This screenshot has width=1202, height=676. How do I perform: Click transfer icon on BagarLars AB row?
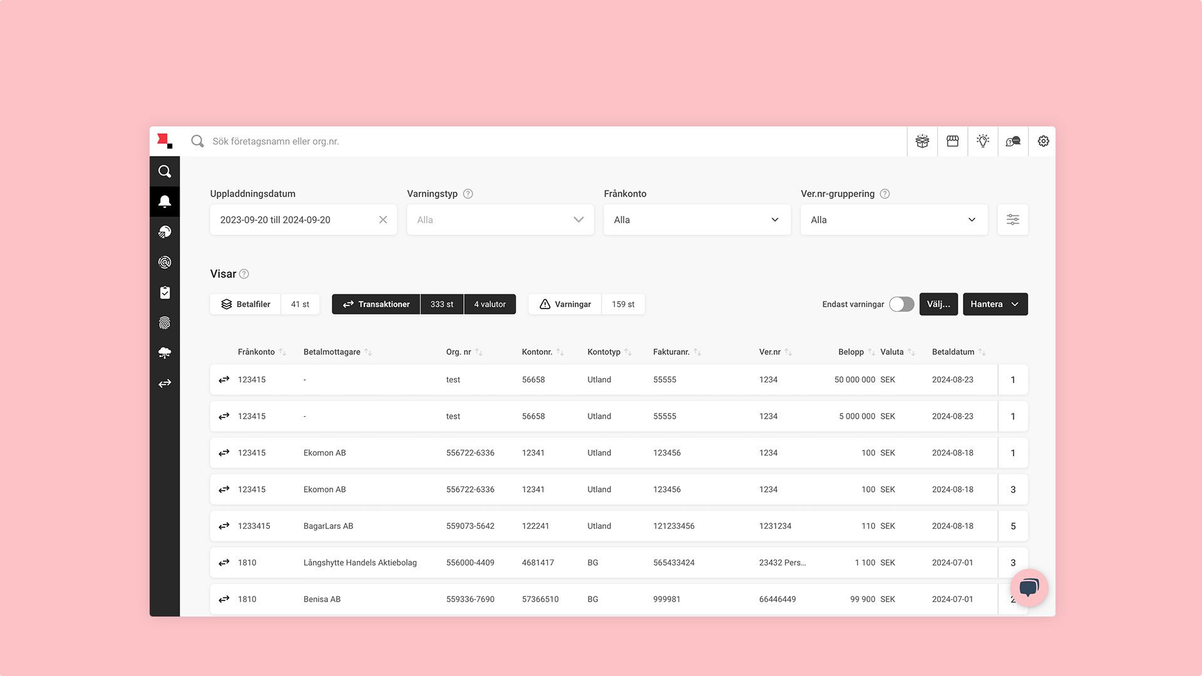[x=223, y=526]
